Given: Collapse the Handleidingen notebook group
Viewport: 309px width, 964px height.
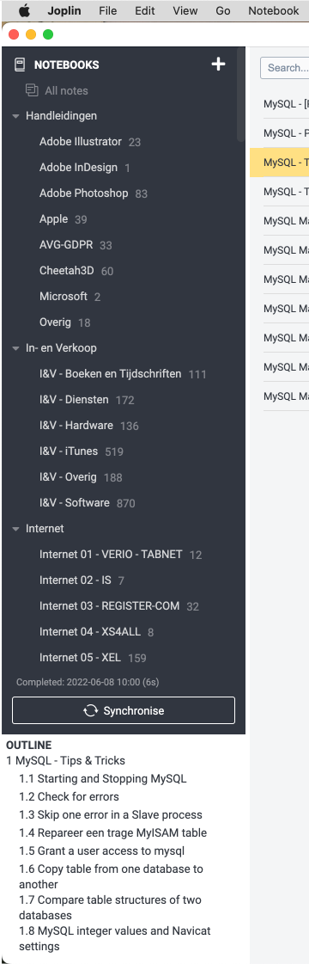Looking at the screenshot, I should tap(15, 116).
